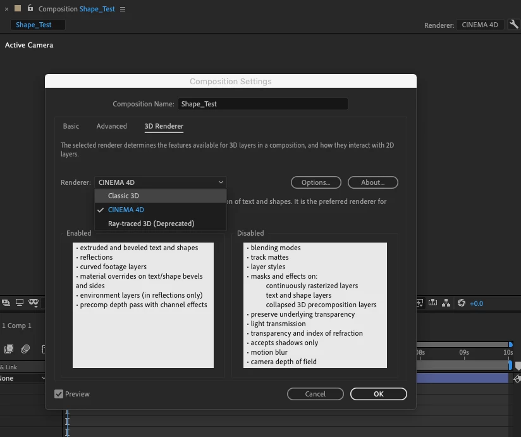Image resolution: width=521 pixels, height=437 pixels.
Task: Click the About... button
Action: [373, 182]
